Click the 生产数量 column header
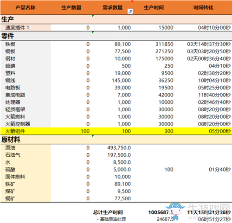232x223 pixels. click(x=71, y=7)
